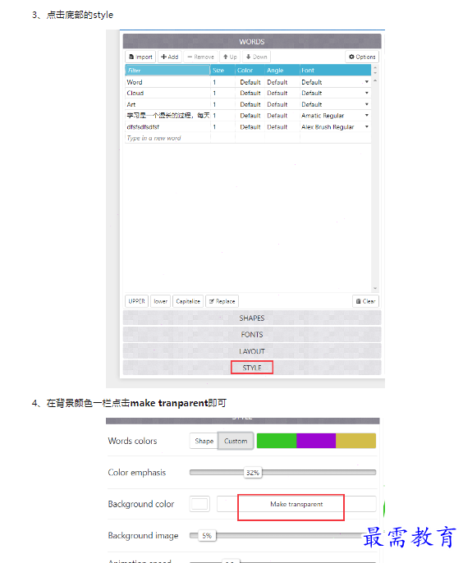Expand the SHAPES section
Viewport: 463px width, 563px height.
pos(252,318)
